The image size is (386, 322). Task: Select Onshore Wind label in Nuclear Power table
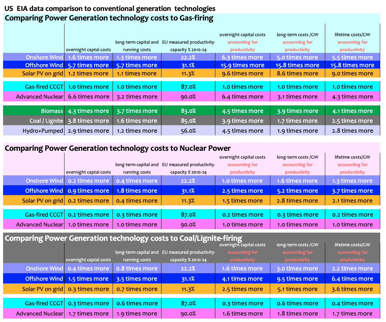point(44,181)
